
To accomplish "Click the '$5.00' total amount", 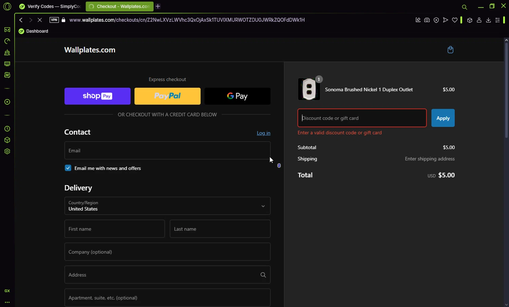I will 446,175.
